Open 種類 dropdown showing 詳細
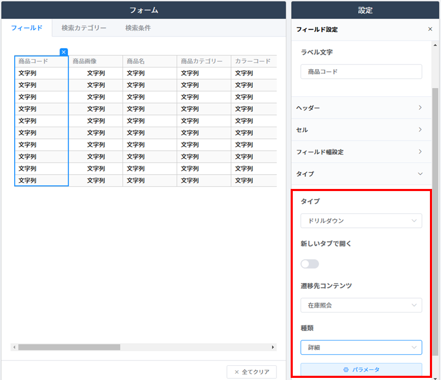441x380 pixels. [x=361, y=347]
